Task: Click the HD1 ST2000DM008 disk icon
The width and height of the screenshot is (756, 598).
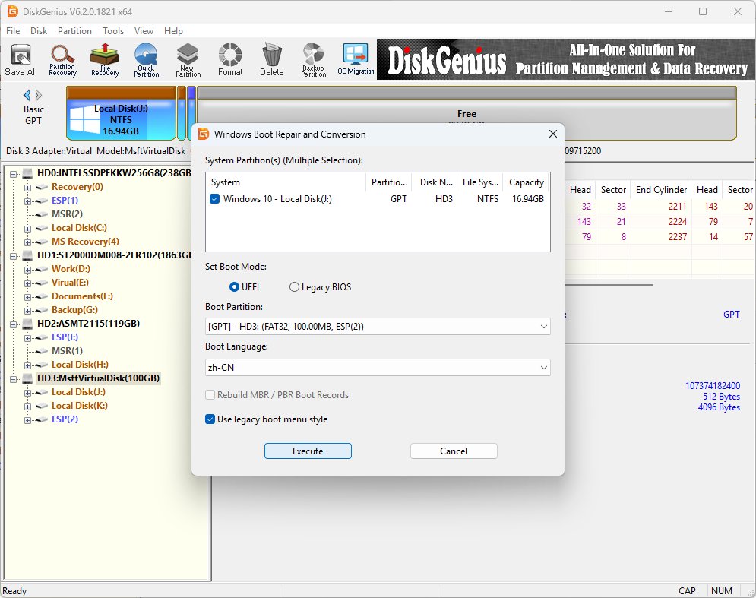Action: [x=27, y=255]
